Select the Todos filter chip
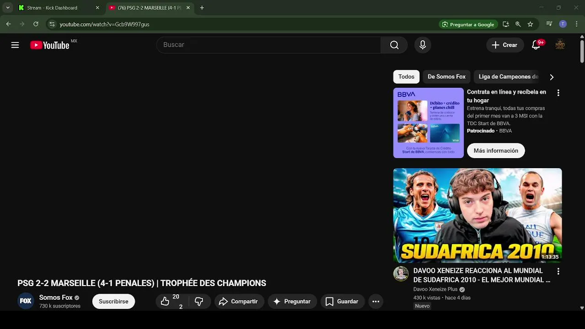 406,77
